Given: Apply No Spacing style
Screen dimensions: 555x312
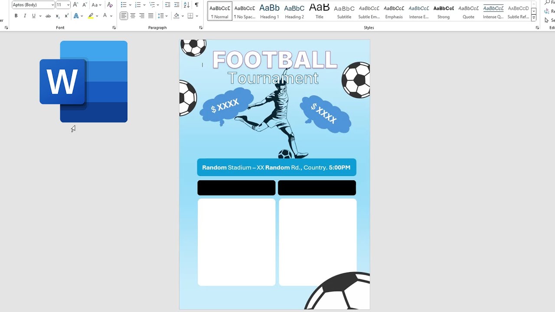Looking at the screenshot, I should [245, 11].
